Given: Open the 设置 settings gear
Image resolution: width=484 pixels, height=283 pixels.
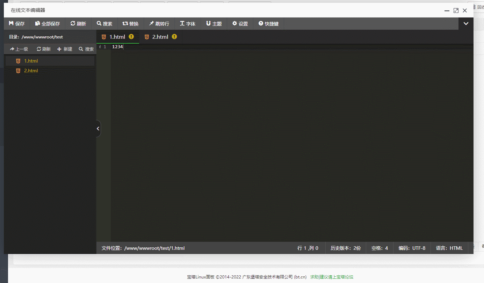Looking at the screenshot, I should pos(240,24).
